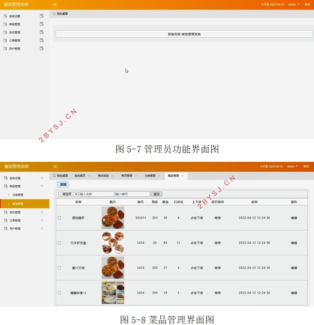Click the right-side icon of the 系统设置 row, top screenshot
The image size is (314, 325).
[42, 16]
